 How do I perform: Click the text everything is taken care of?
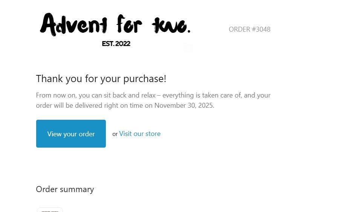coord(202,95)
